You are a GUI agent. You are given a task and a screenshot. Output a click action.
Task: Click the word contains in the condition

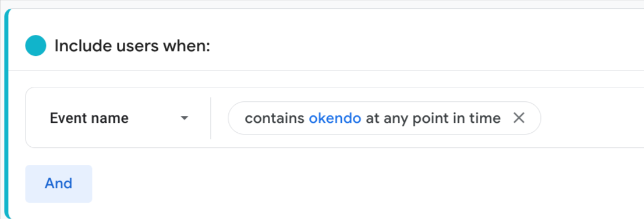click(x=275, y=118)
